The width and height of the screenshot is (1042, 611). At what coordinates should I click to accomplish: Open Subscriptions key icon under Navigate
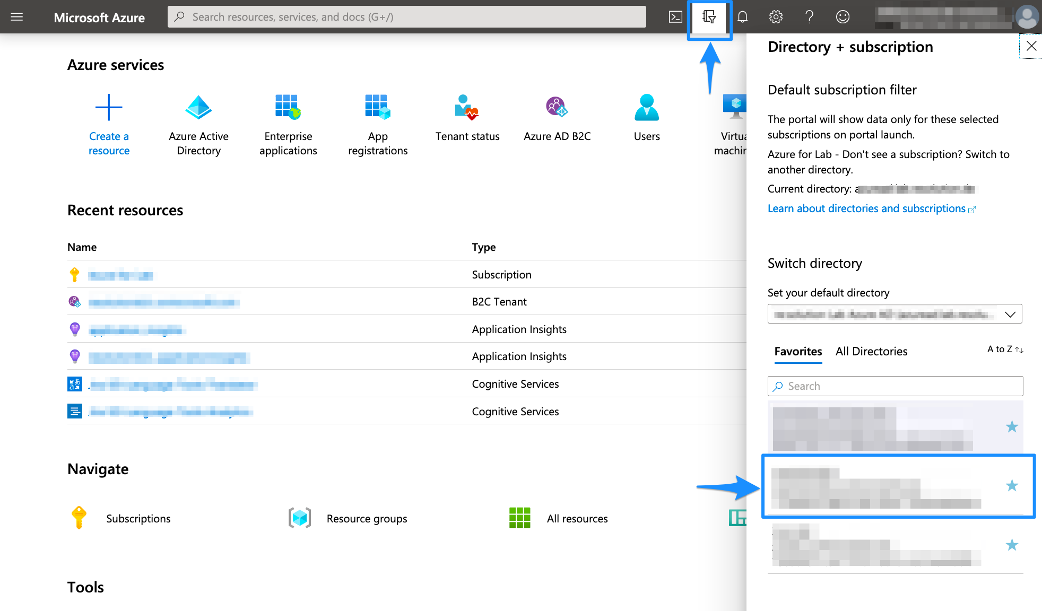tap(79, 518)
